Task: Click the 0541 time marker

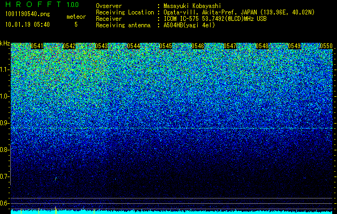Action: (x=37, y=46)
